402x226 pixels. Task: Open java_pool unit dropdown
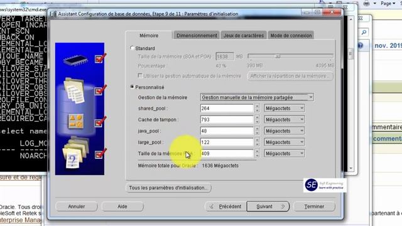285,131
